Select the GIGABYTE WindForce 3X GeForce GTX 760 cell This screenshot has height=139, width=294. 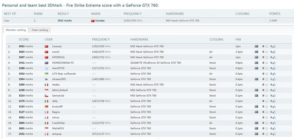[156, 63]
